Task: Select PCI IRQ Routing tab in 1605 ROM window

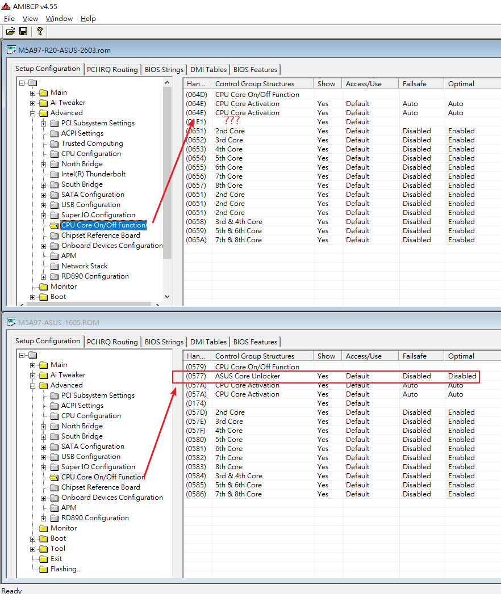Action: (112, 342)
